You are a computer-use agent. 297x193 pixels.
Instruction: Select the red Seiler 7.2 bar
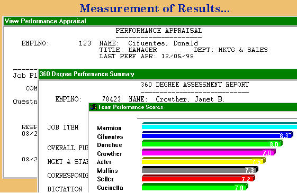(199, 178)
